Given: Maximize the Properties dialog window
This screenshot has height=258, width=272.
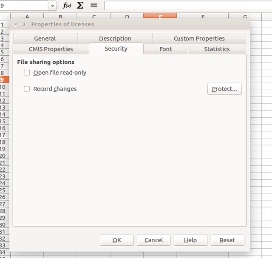Looking at the screenshot, I should pyautogui.click(x=23, y=24).
